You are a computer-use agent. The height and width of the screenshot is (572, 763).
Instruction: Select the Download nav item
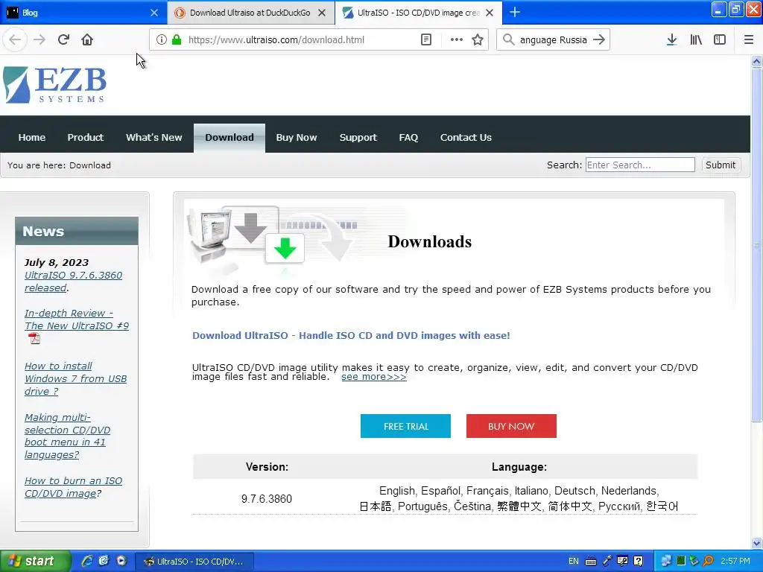pos(229,138)
